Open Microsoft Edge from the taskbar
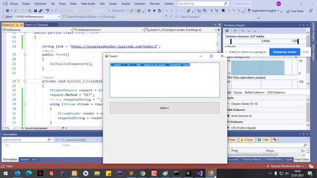The width and height of the screenshot is (317, 178). pyautogui.click(x=29, y=174)
